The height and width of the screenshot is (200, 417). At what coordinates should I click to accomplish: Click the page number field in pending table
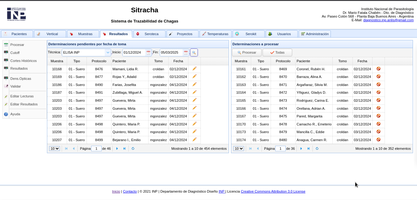pyautogui.click(x=96, y=149)
